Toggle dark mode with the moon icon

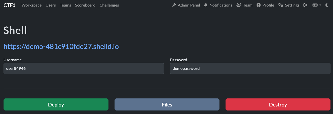(x=327, y=5)
